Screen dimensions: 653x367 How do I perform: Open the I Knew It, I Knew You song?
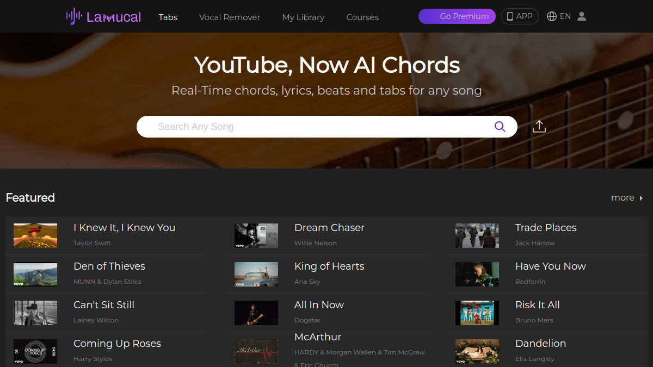125,228
